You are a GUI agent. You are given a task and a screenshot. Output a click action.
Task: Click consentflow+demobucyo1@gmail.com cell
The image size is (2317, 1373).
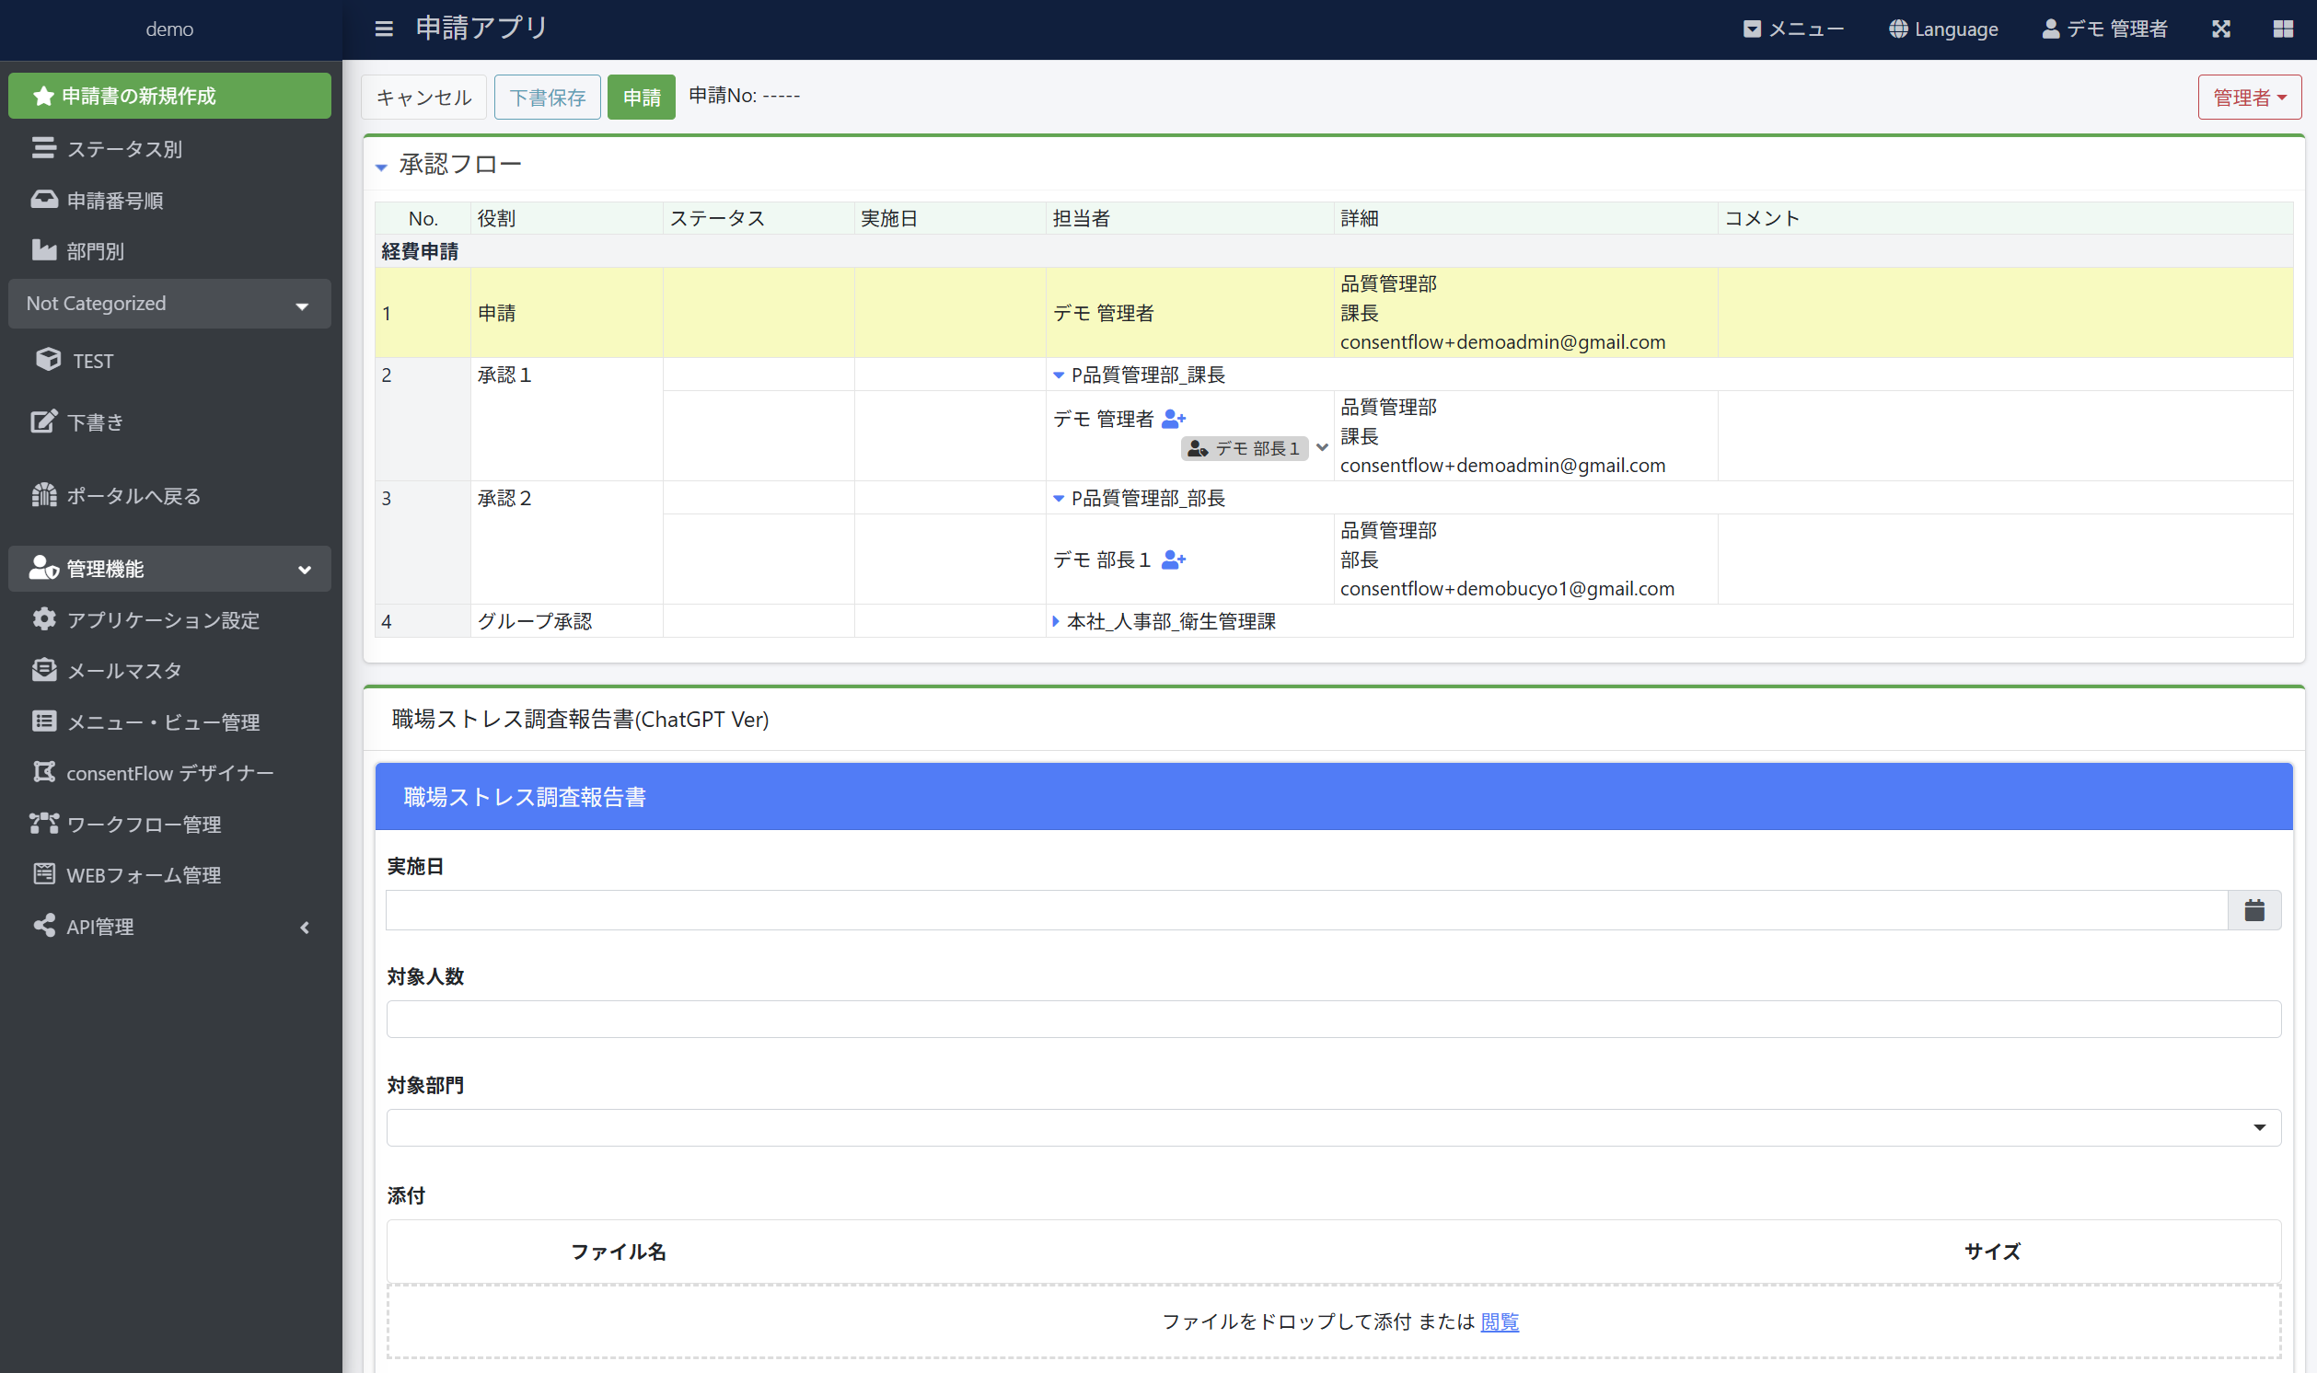pos(1506,588)
